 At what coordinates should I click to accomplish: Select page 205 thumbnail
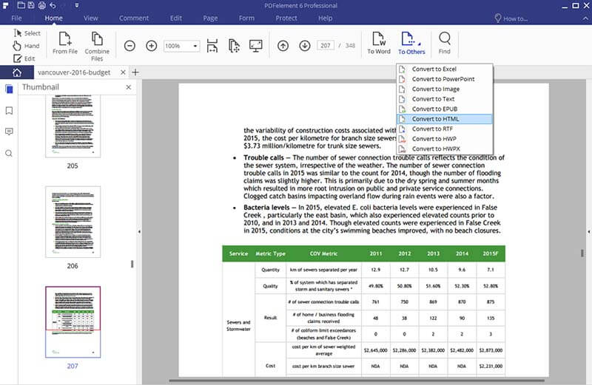(73, 126)
